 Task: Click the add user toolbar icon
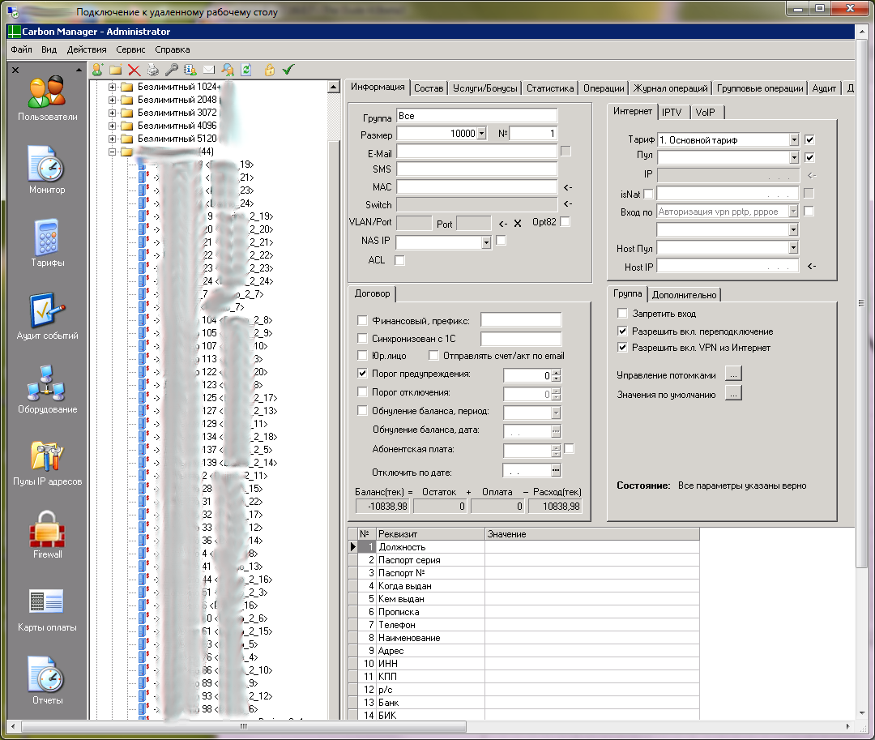pos(98,70)
